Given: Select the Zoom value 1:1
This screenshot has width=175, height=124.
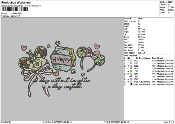Looking at the screenshot, I should 169,13.
